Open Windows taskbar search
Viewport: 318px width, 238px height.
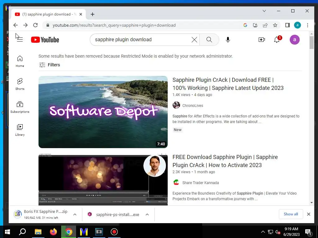pos(22,232)
